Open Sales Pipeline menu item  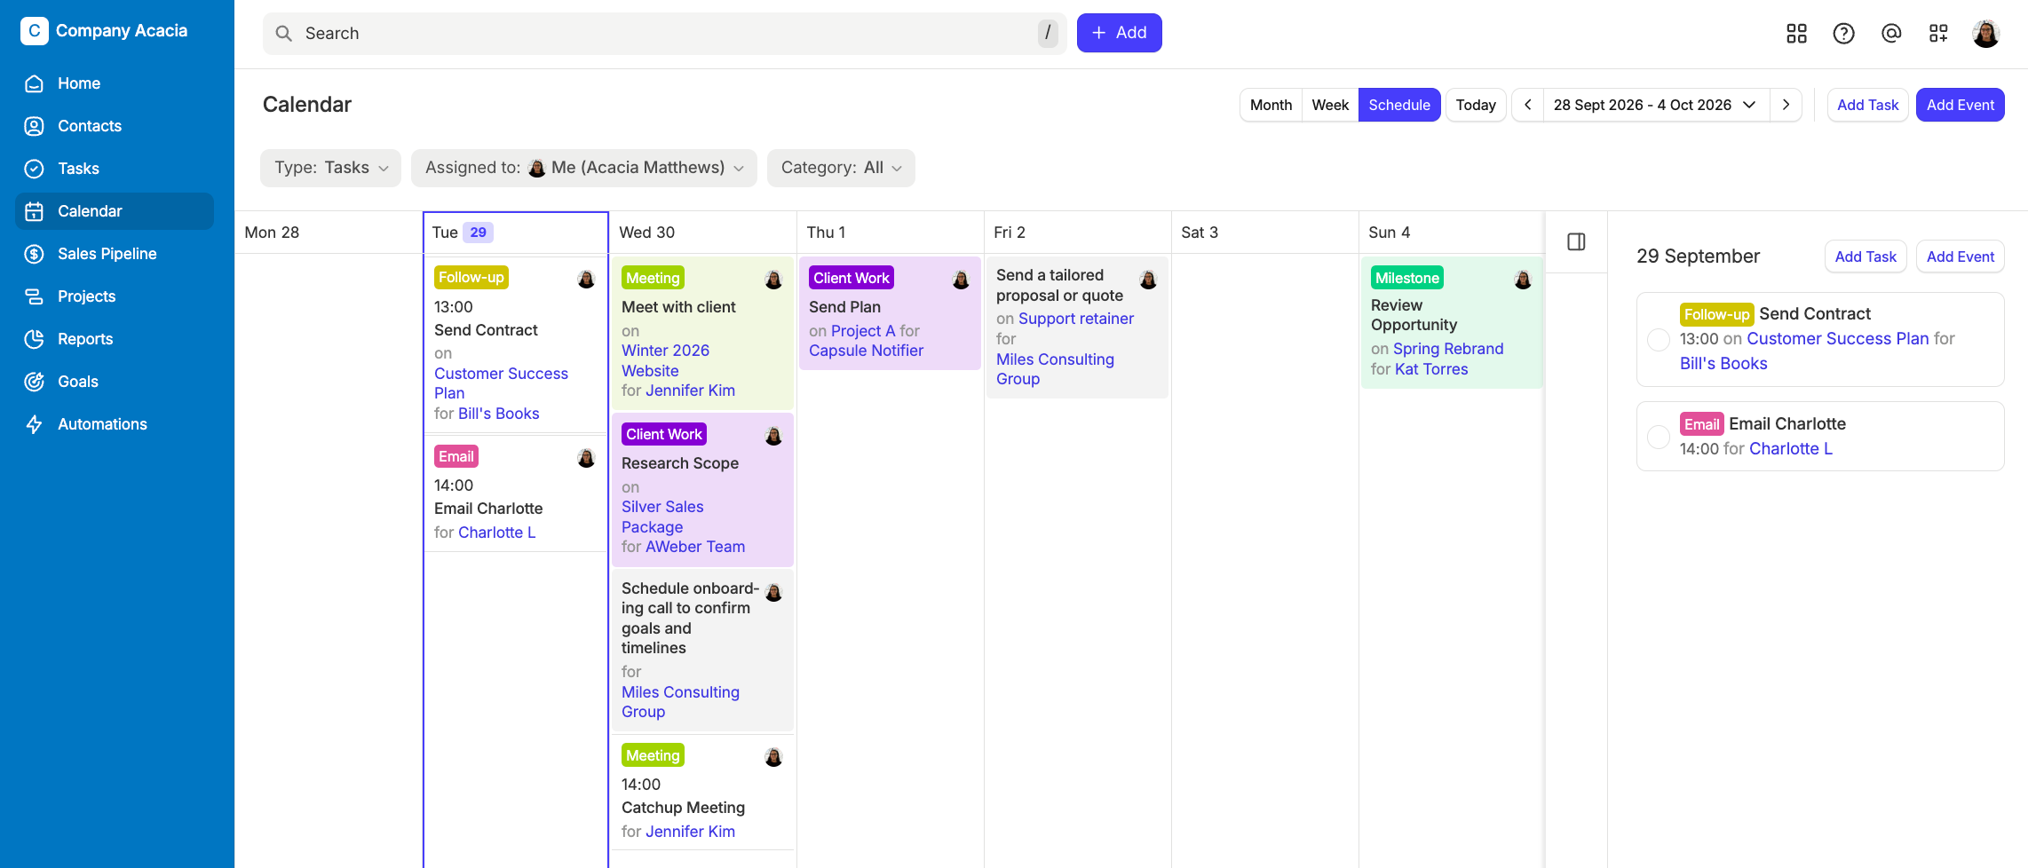click(x=115, y=254)
